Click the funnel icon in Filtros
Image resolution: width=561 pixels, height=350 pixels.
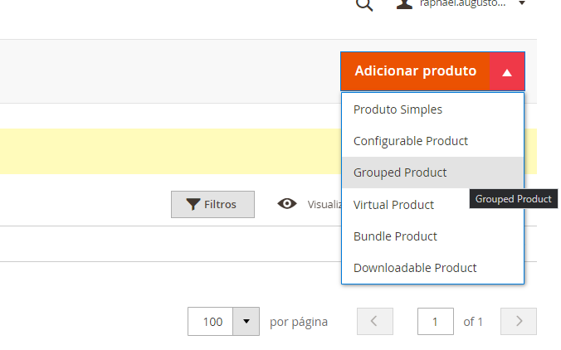(x=193, y=204)
